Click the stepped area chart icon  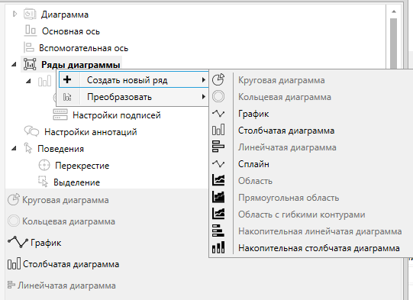218,197
